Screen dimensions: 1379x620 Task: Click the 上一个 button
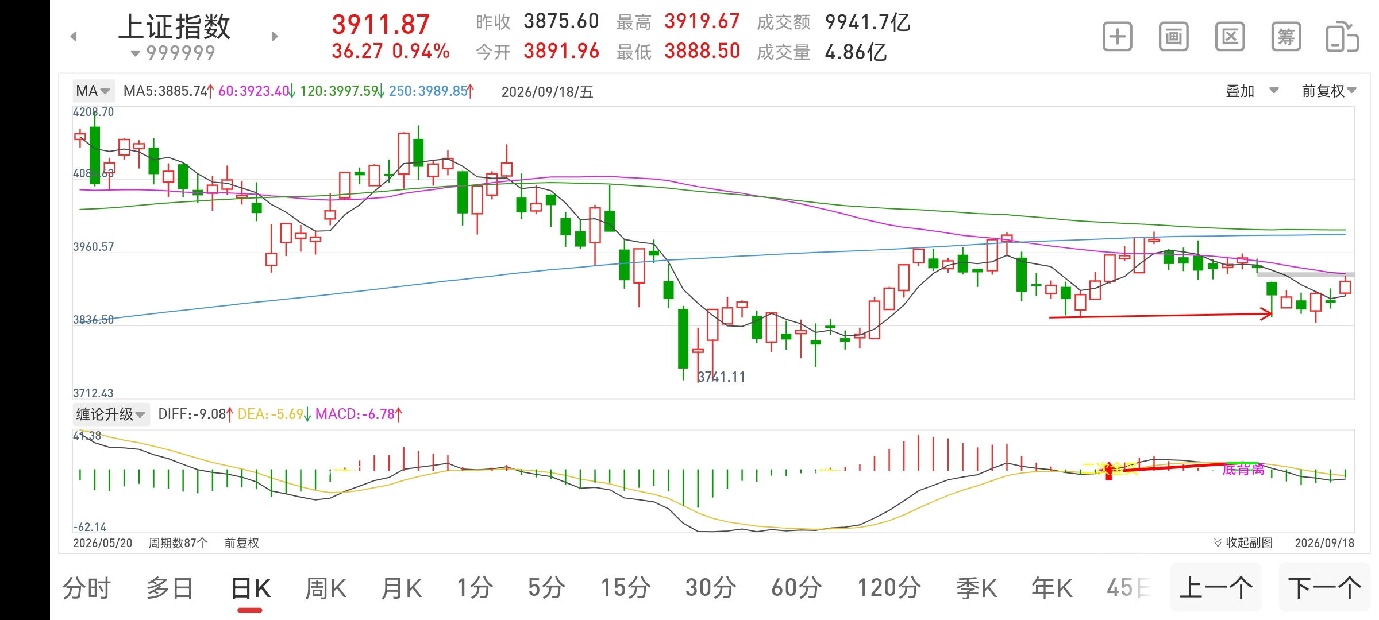1216,588
